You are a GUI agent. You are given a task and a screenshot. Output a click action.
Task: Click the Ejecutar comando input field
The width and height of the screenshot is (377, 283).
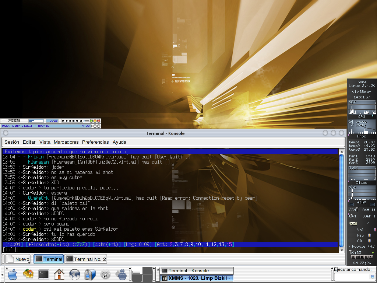tap(352, 277)
